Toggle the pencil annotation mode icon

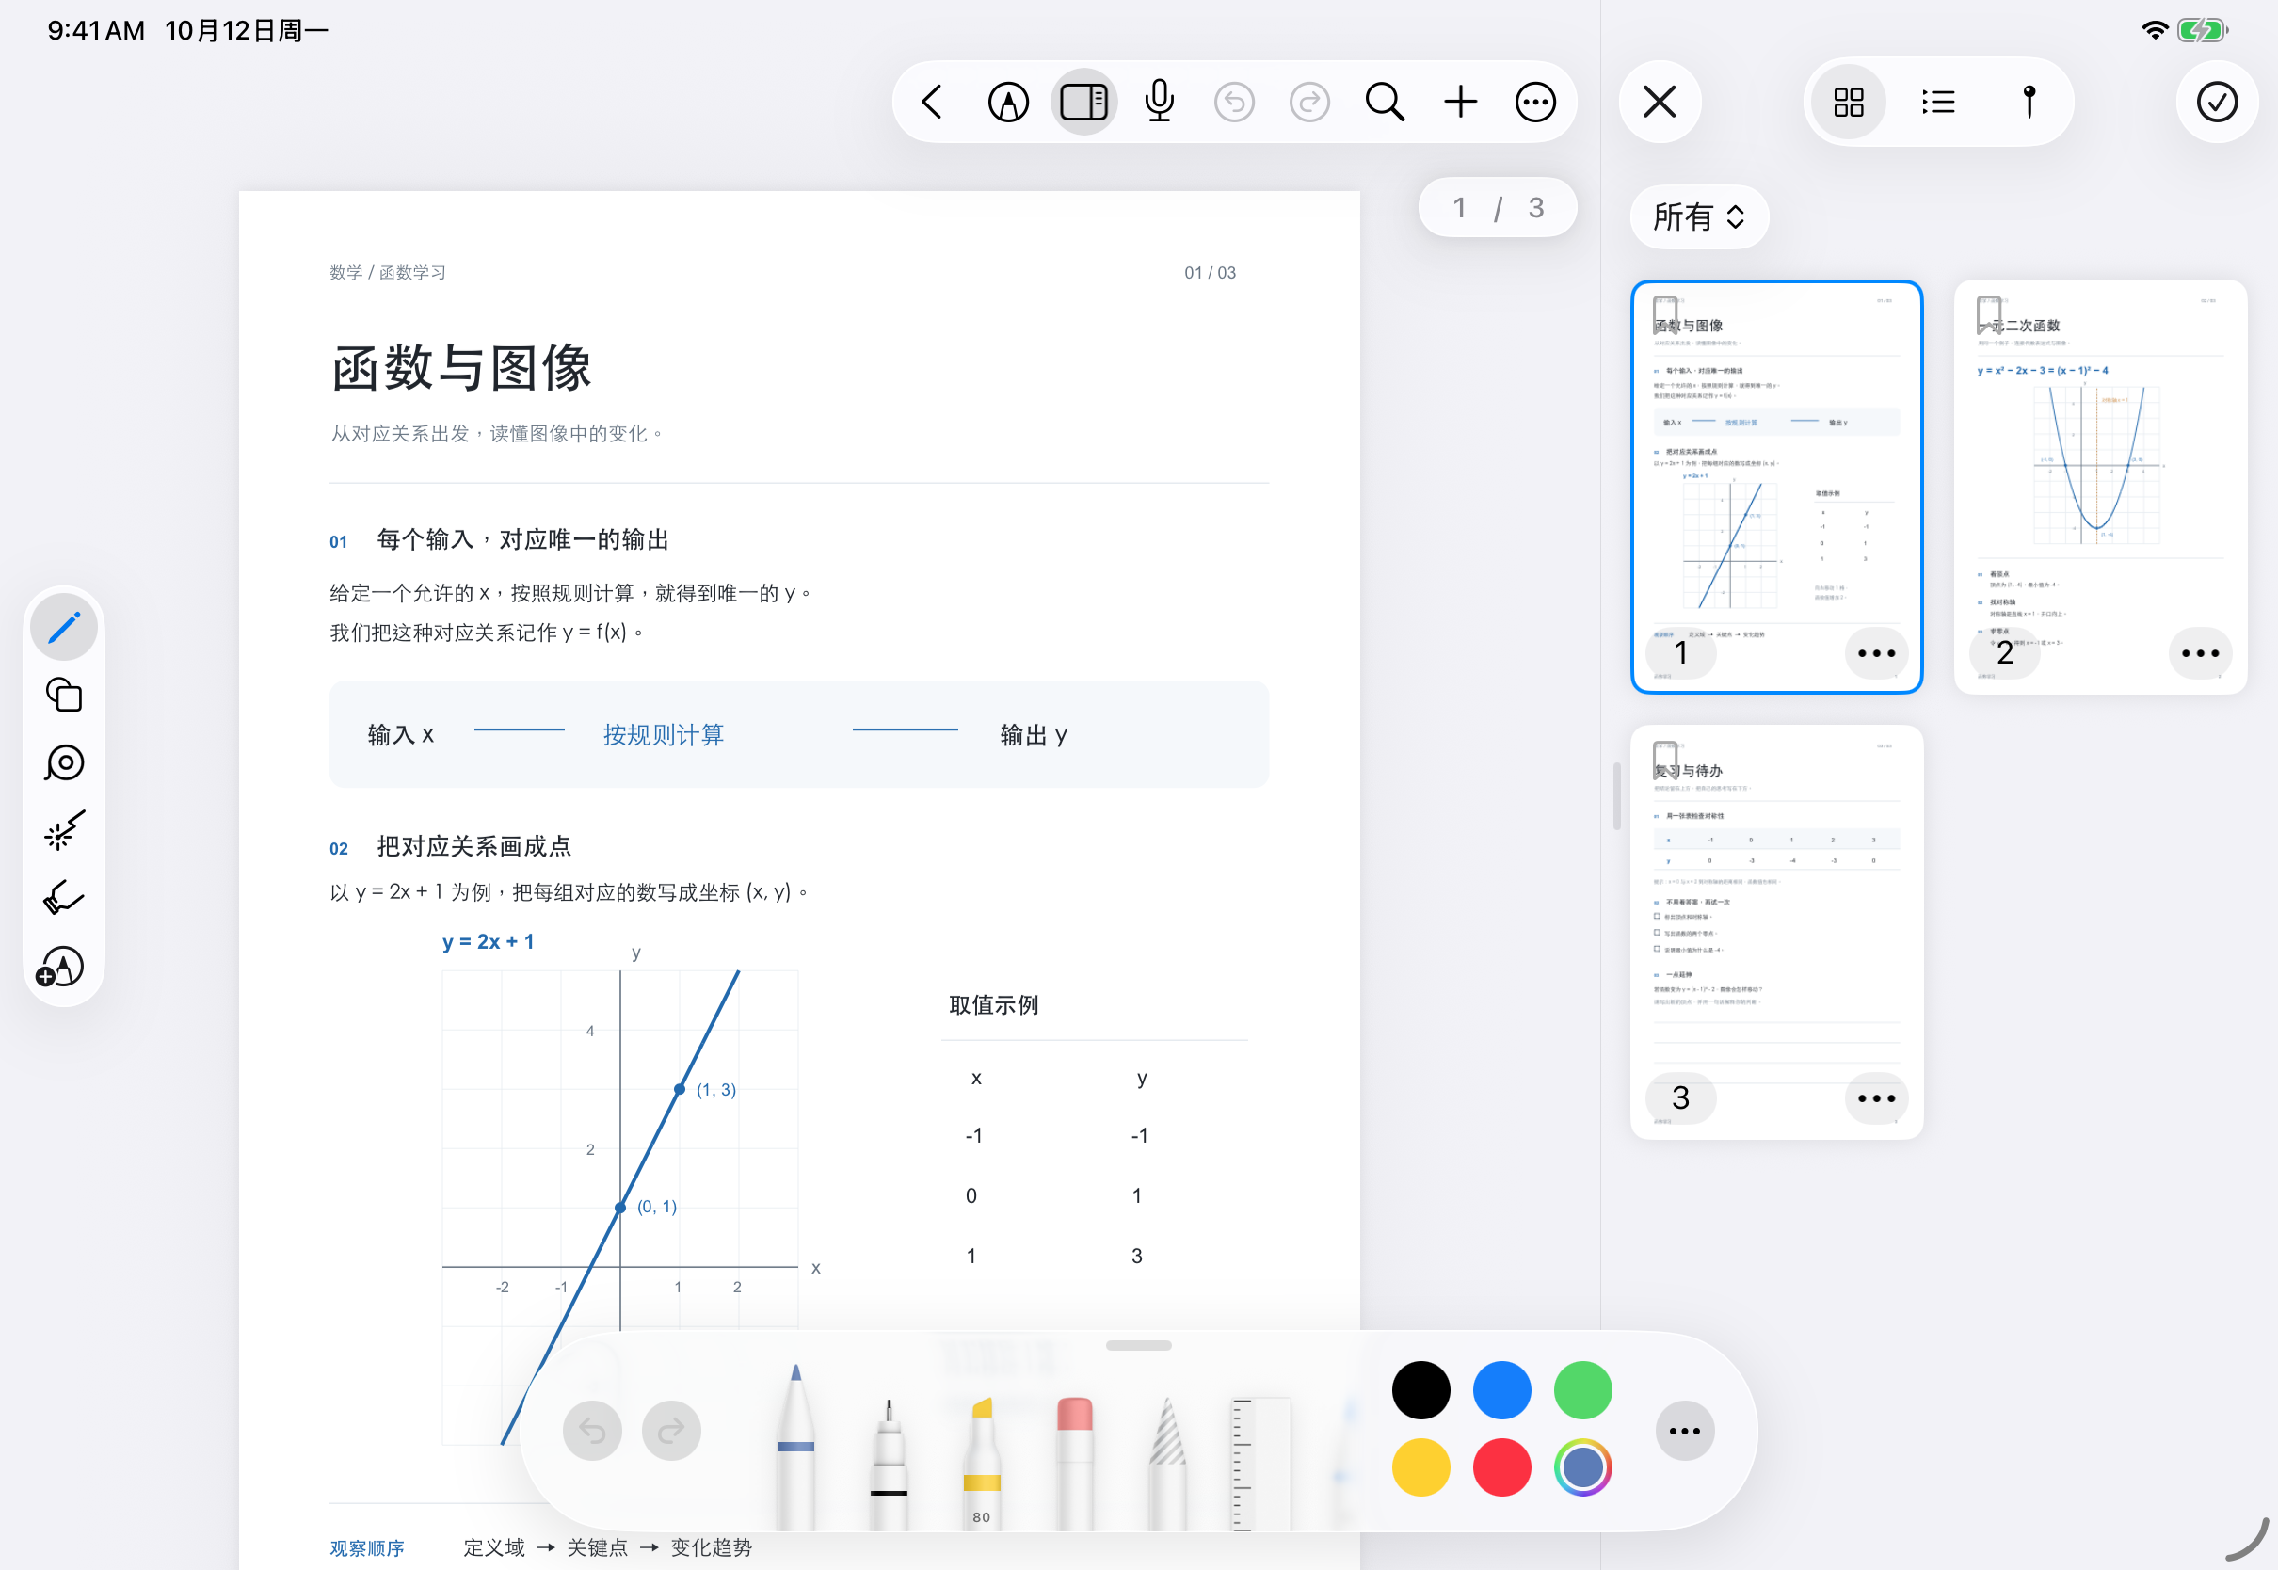point(1008,102)
